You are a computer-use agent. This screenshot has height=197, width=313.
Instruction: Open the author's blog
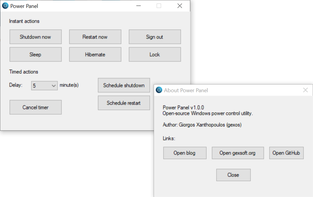[185, 153]
